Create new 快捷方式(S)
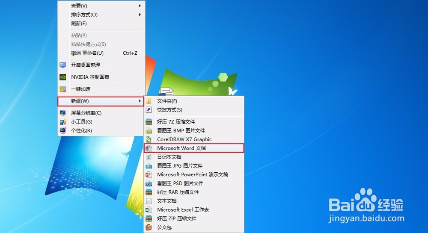This screenshot has width=428, height=233. point(194,110)
